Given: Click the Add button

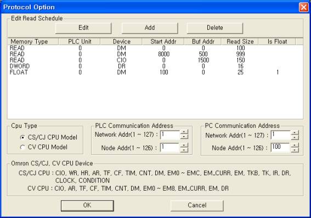Looking at the screenshot, I should (150, 28).
